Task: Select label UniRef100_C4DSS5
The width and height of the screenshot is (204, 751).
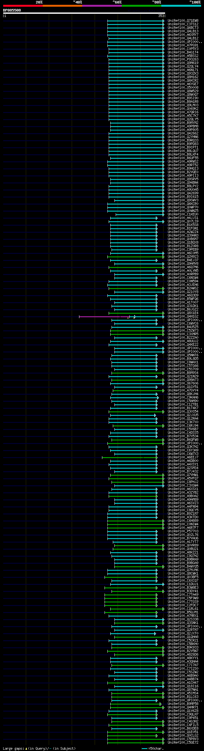Action: (x=183, y=433)
